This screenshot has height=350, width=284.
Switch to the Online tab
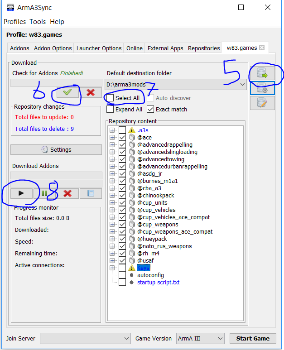(135, 48)
